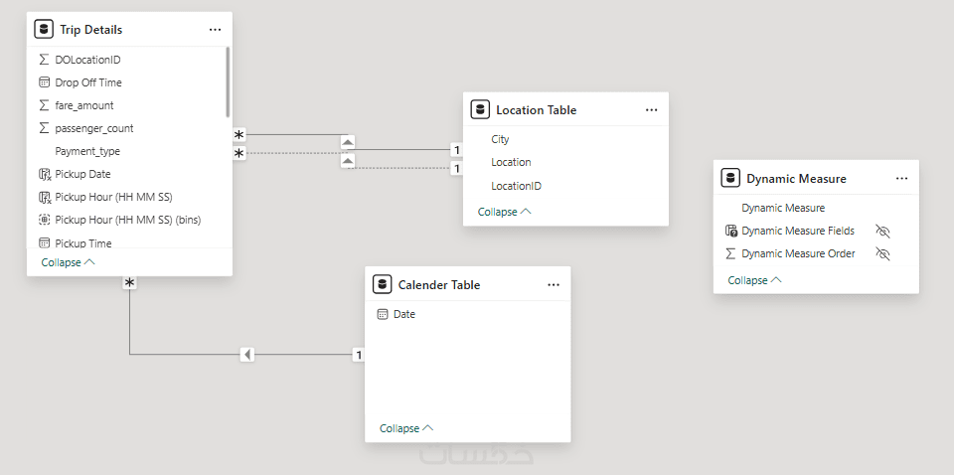Open Calender Table more options menu
The height and width of the screenshot is (475, 954).
pyautogui.click(x=554, y=284)
